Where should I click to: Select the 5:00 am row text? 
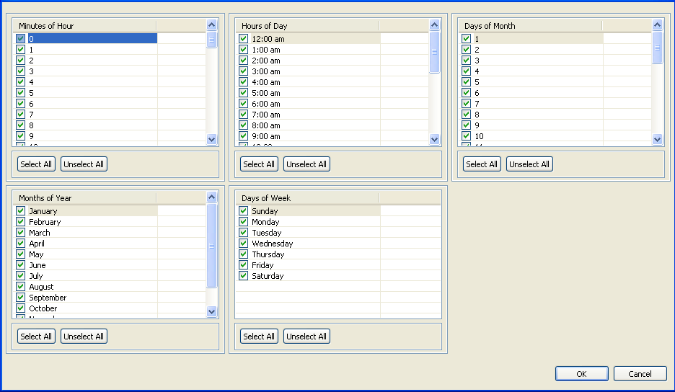(266, 93)
